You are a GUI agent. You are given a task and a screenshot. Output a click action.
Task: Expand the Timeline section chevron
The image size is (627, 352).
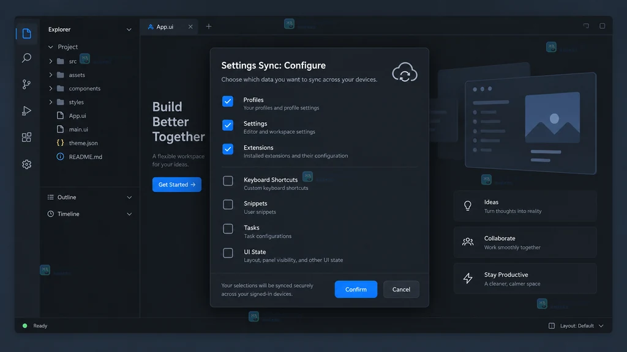pos(129,215)
